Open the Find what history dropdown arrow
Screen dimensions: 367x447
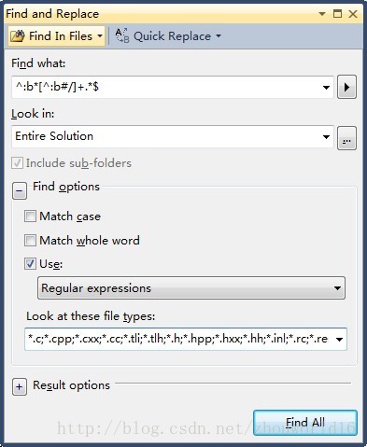[x=326, y=88]
